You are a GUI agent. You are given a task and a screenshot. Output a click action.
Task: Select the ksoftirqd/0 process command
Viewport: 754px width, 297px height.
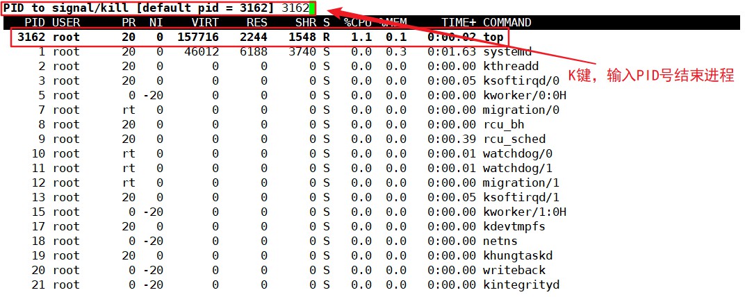(521, 80)
